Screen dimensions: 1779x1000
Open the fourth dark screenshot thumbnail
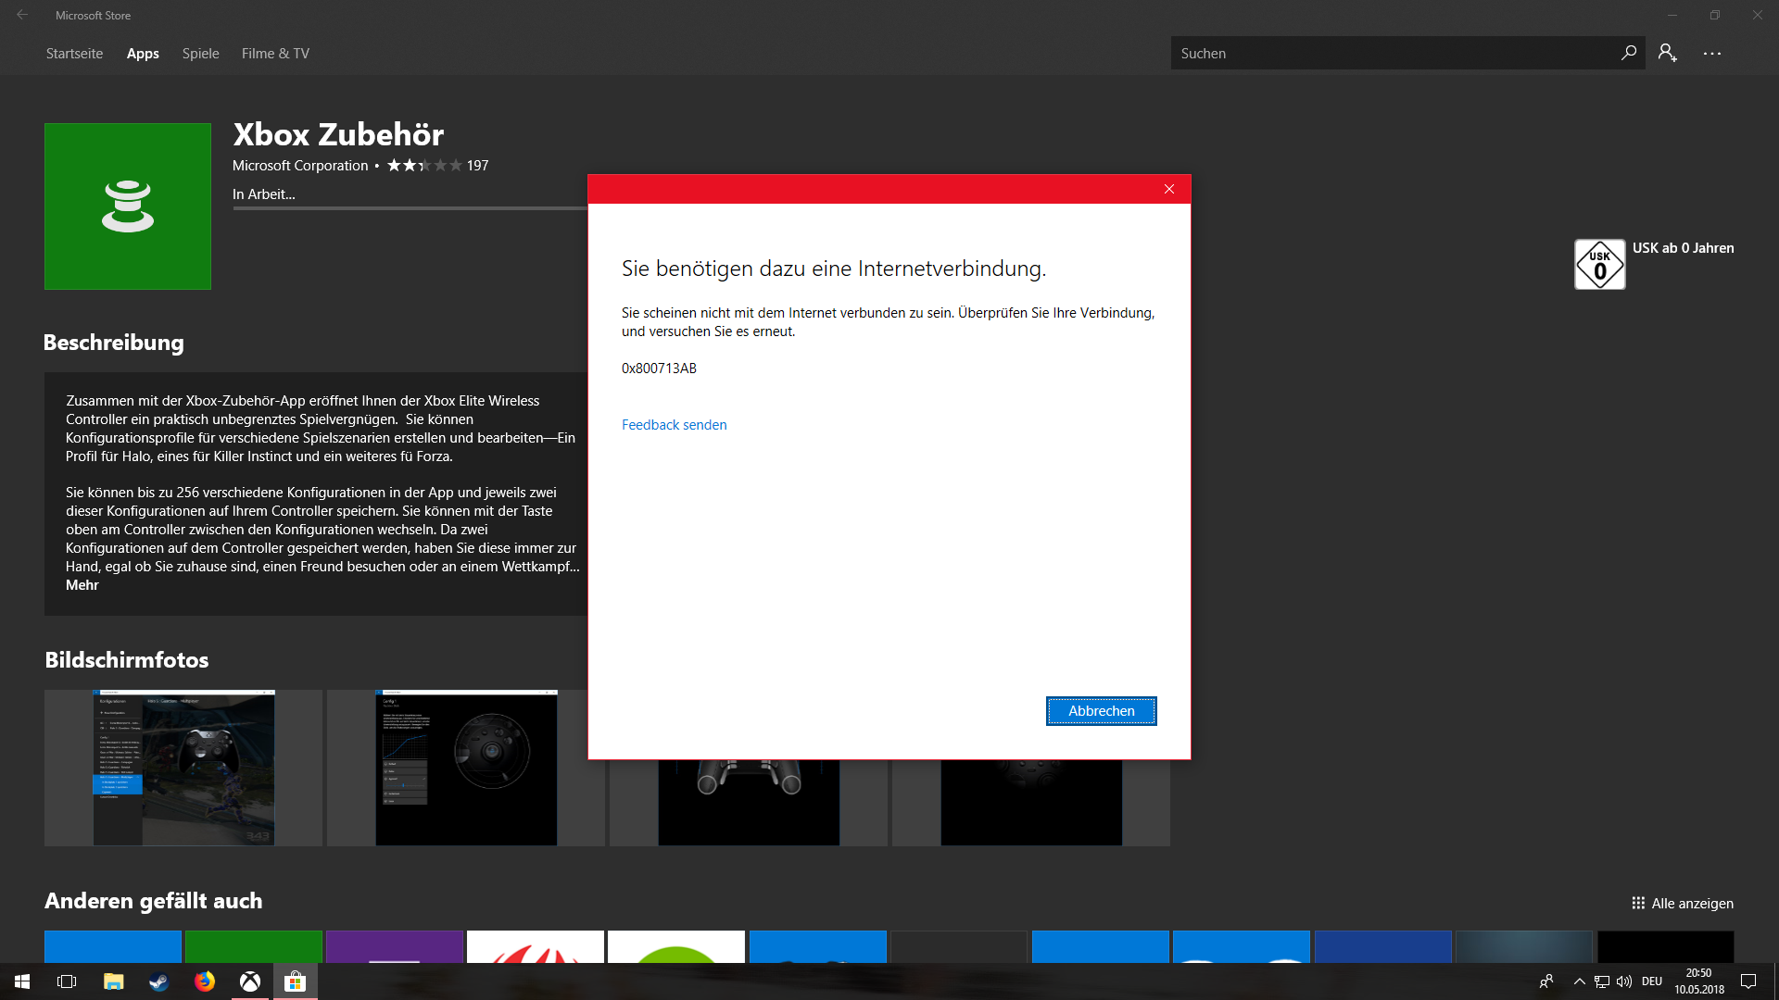[1031, 803]
